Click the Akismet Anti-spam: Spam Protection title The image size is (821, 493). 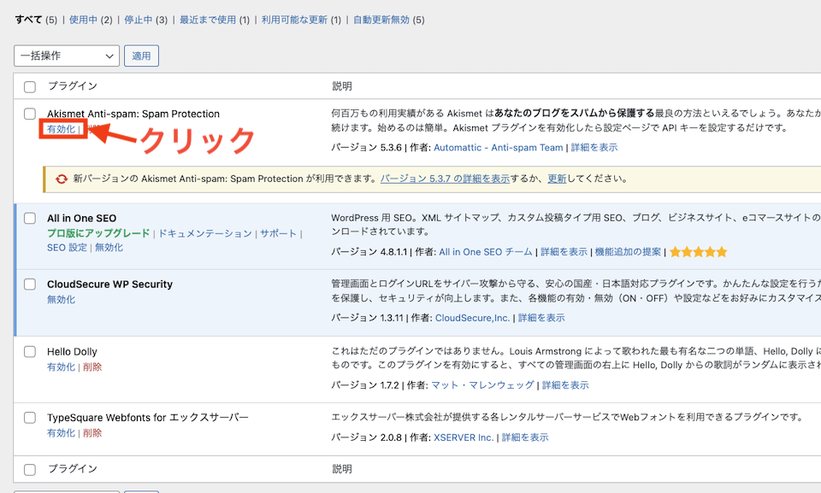[133, 114]
